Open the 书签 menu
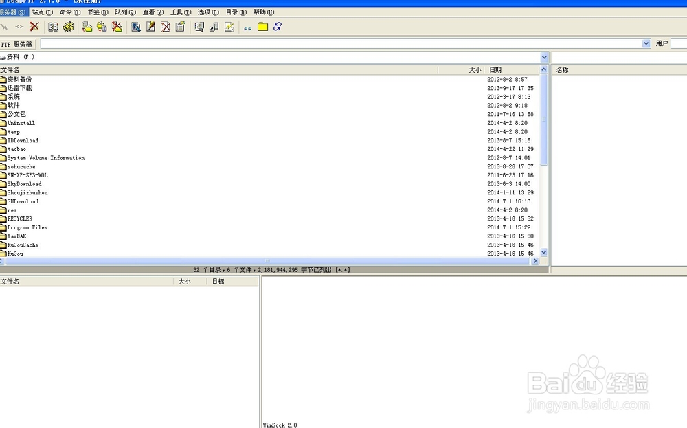This screenshot has height=428, width=687. tap(98, 12)
